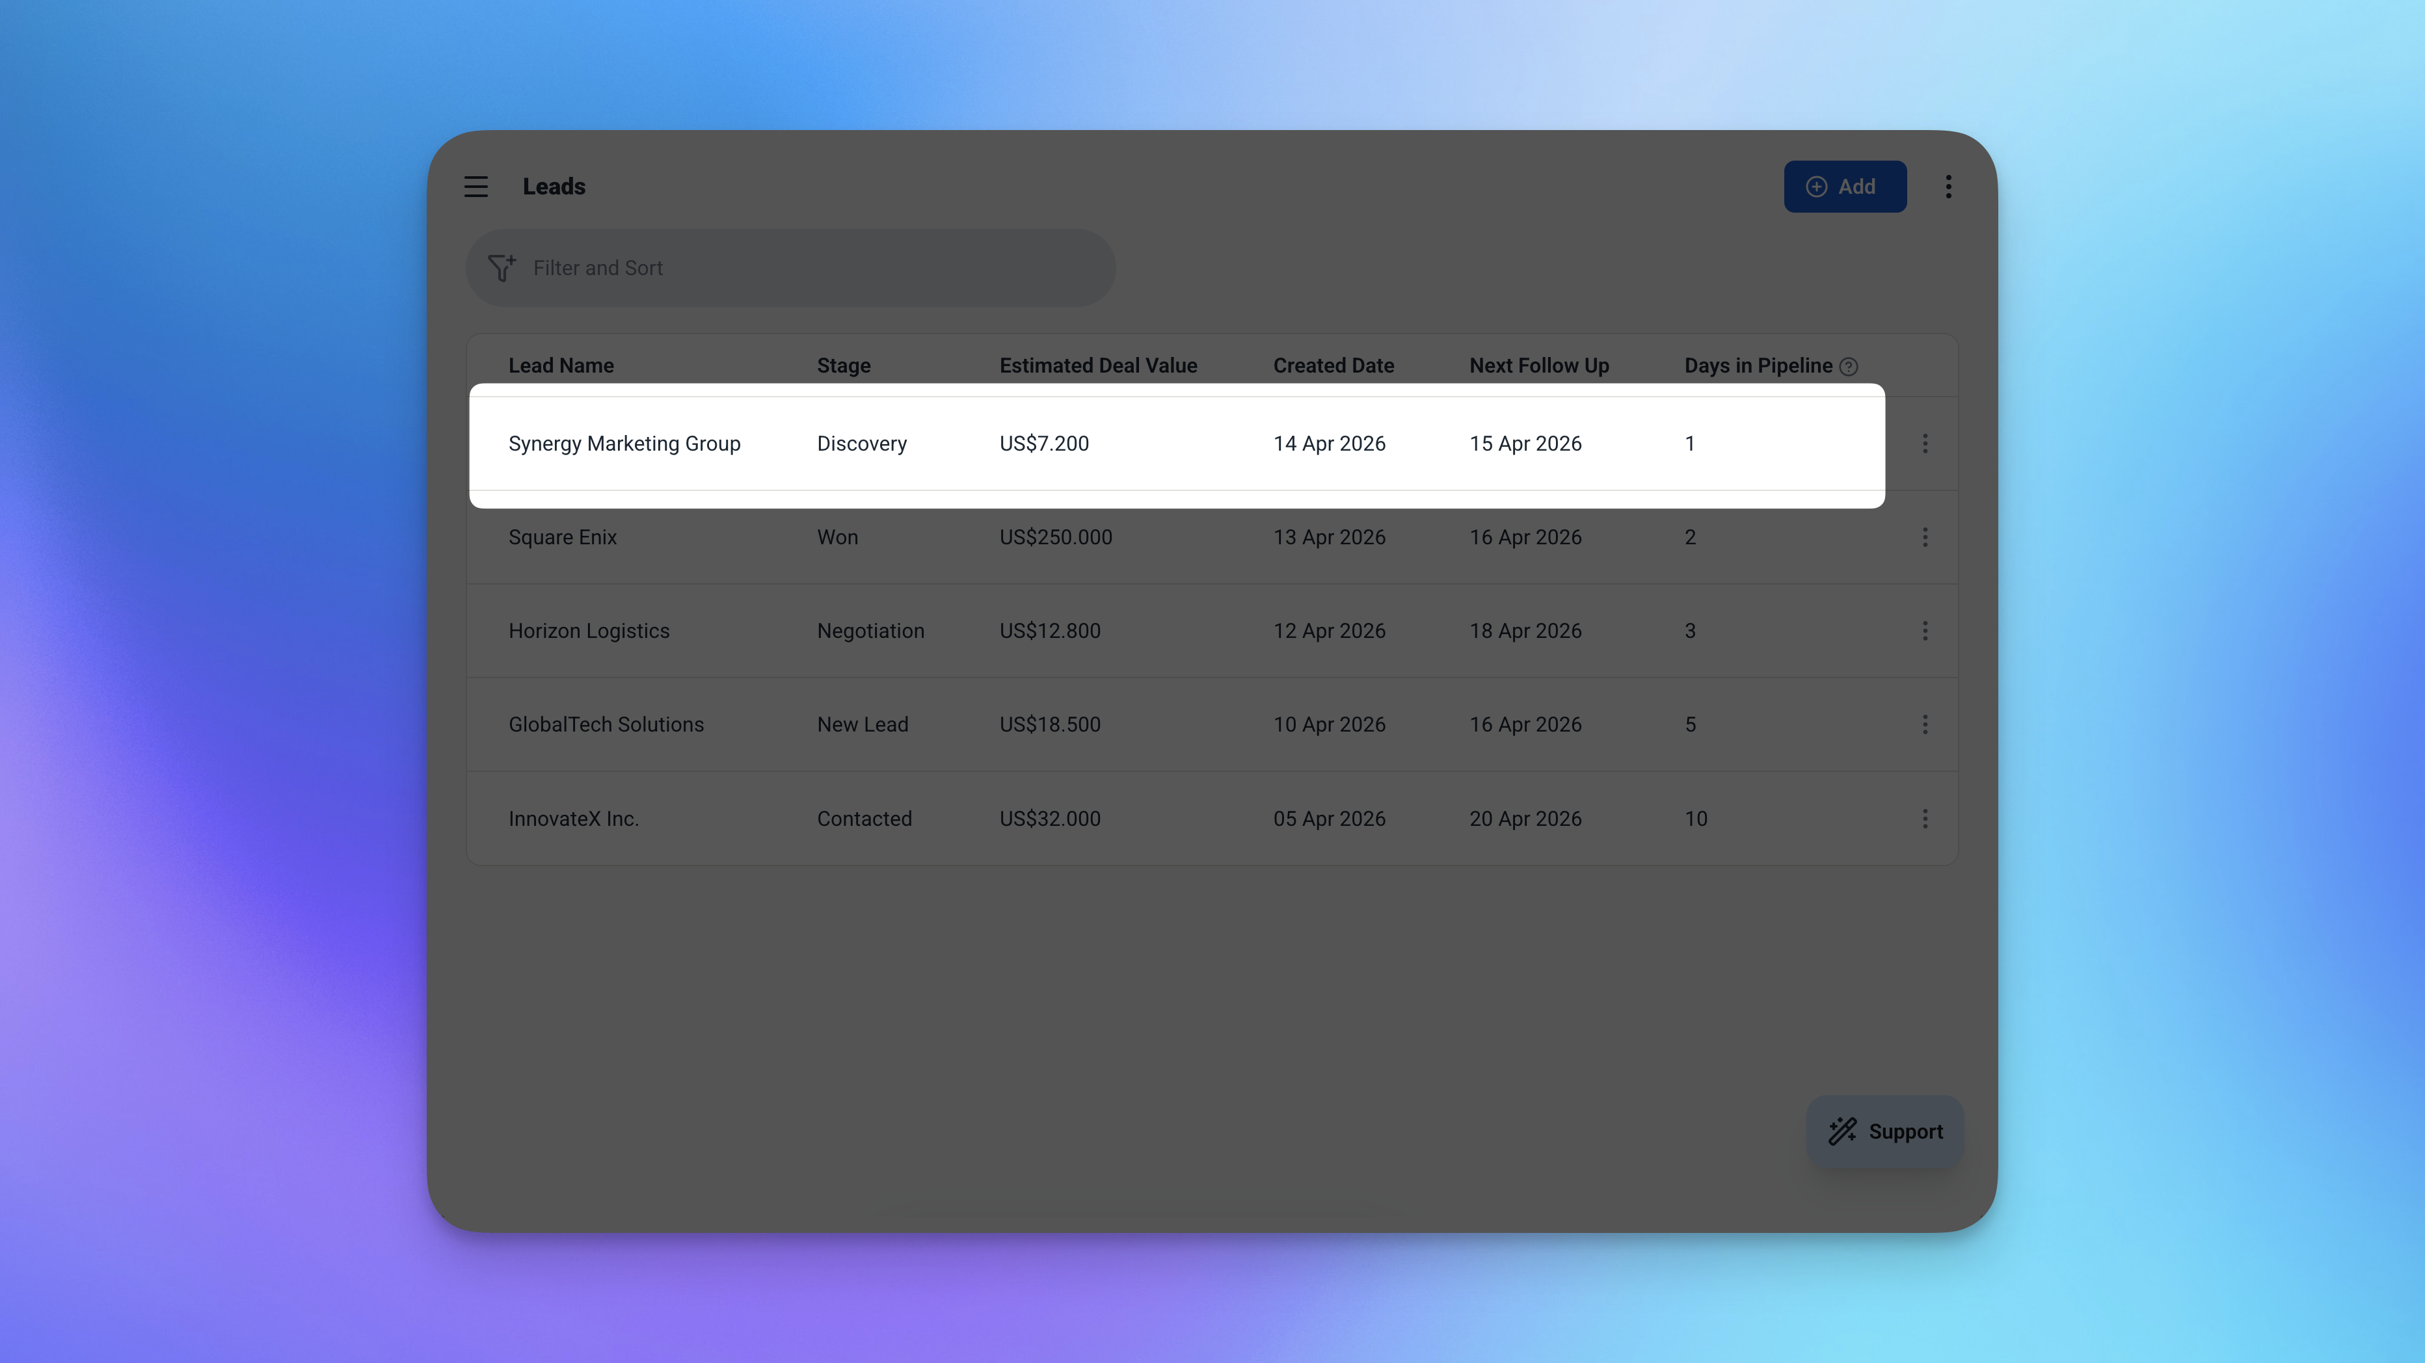Click the Next Follow Up column header
The width and height of the screenshot is (2425, 1363).
point(1538,365)
